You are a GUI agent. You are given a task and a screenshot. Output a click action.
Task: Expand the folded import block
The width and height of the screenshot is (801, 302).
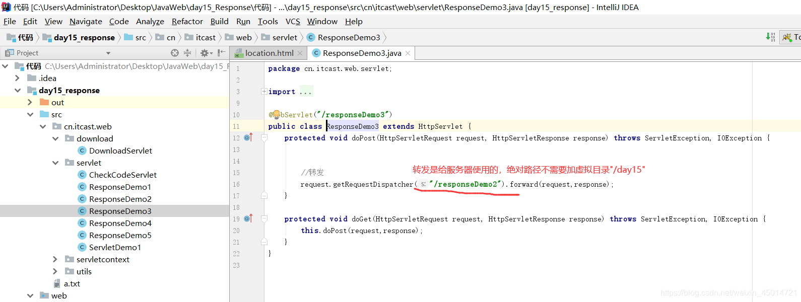[x=264, y=91]
